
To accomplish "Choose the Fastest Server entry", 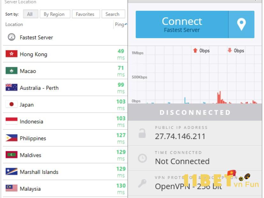I will click(x=65, y=37).
